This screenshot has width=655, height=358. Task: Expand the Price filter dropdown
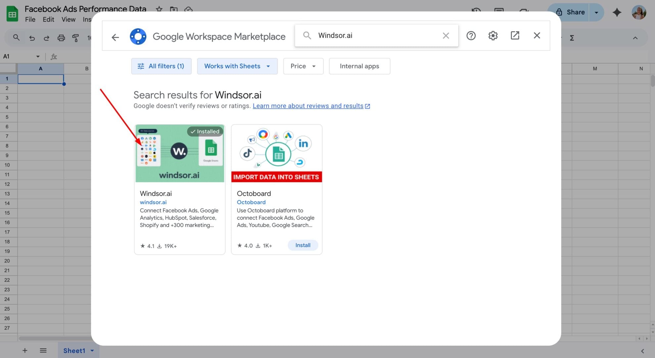(x=303, y=66)
